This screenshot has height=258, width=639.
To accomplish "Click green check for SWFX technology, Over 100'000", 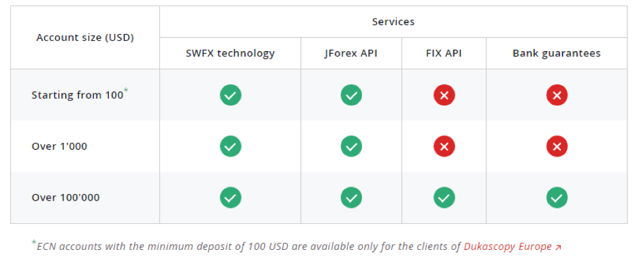I will point(231,197).
